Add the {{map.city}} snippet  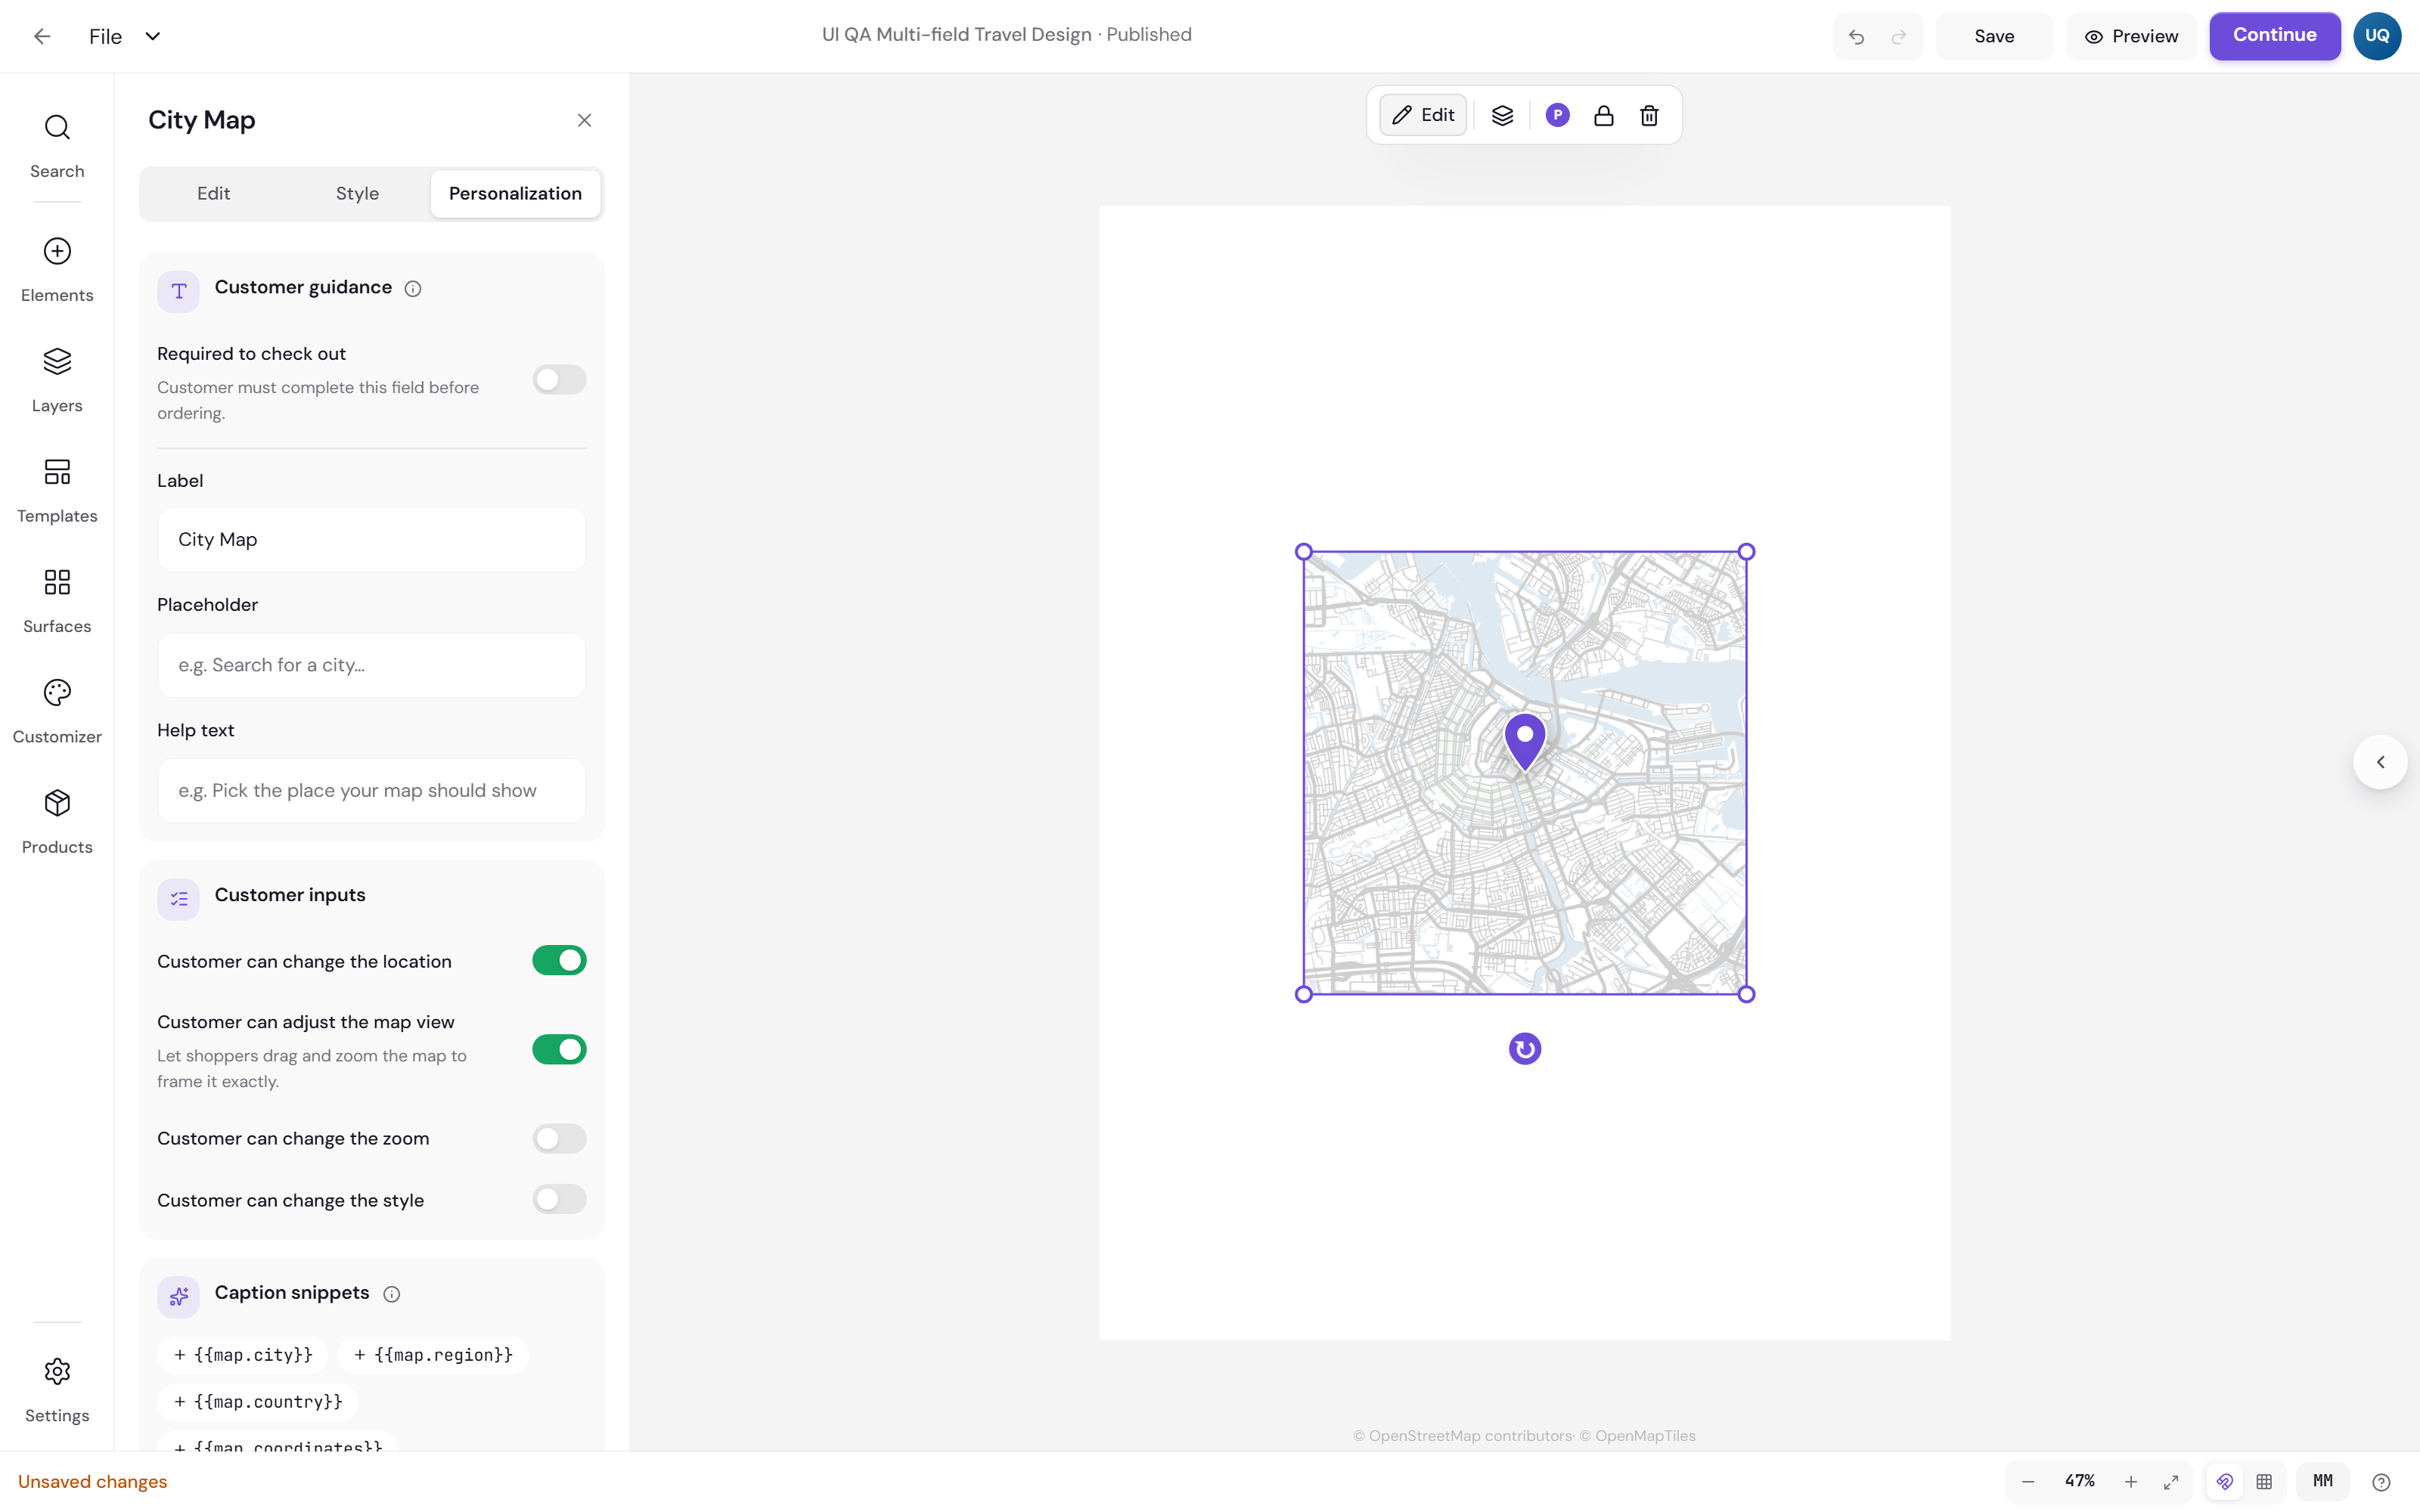(x=243, y=1355)
